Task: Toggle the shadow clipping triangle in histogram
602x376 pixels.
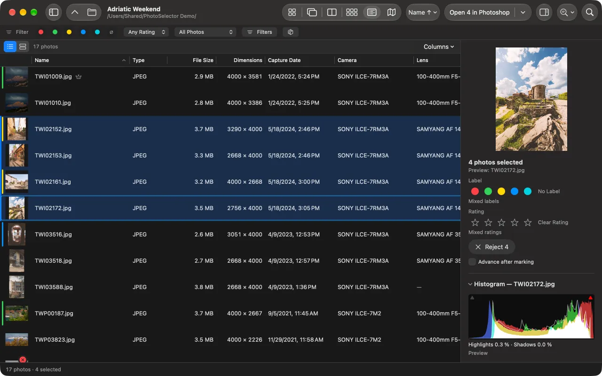Action: pyautogui.click(x=472, y=298)
